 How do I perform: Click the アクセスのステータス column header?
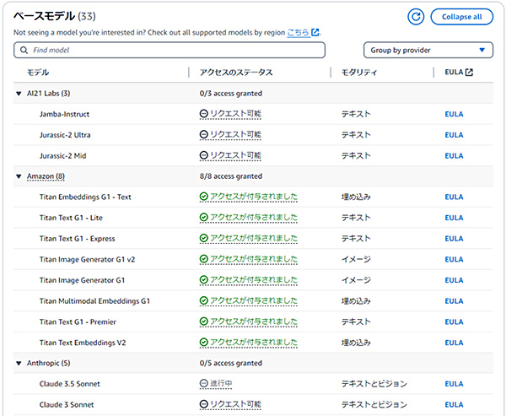(x=236, y=73)
